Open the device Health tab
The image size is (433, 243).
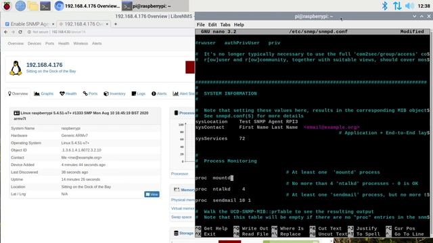68,94
